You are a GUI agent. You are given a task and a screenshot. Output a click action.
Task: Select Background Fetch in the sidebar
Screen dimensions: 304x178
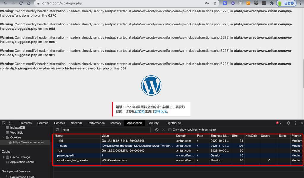click(x=22, y=177)
